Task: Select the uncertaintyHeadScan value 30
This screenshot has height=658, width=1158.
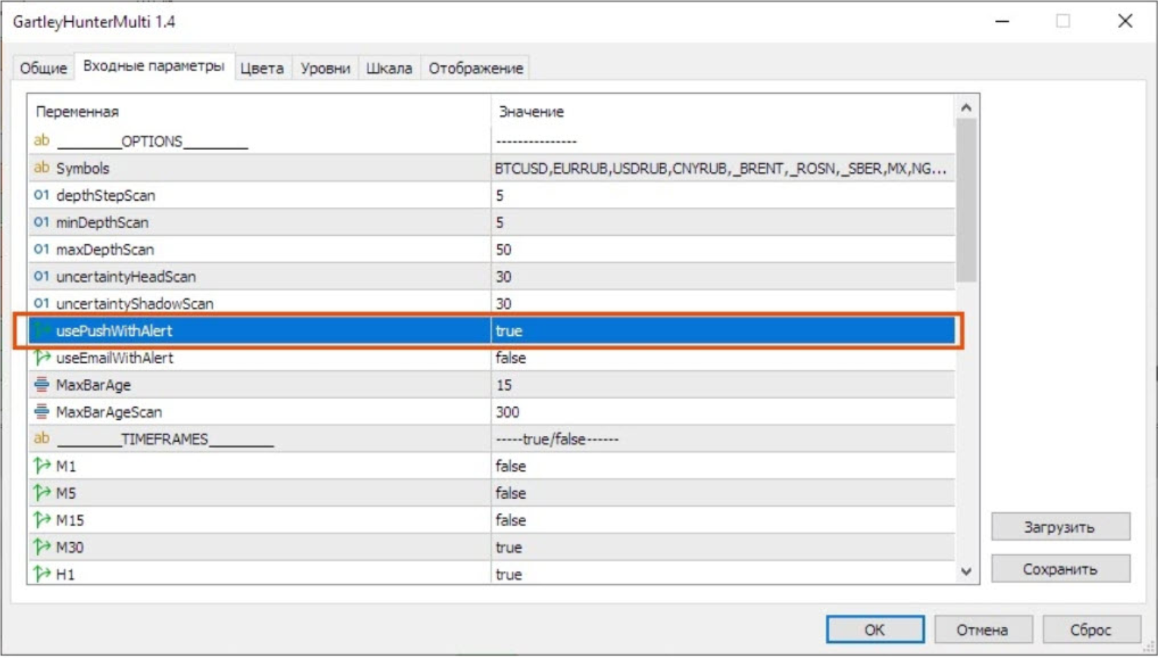Action: [723, 277]
